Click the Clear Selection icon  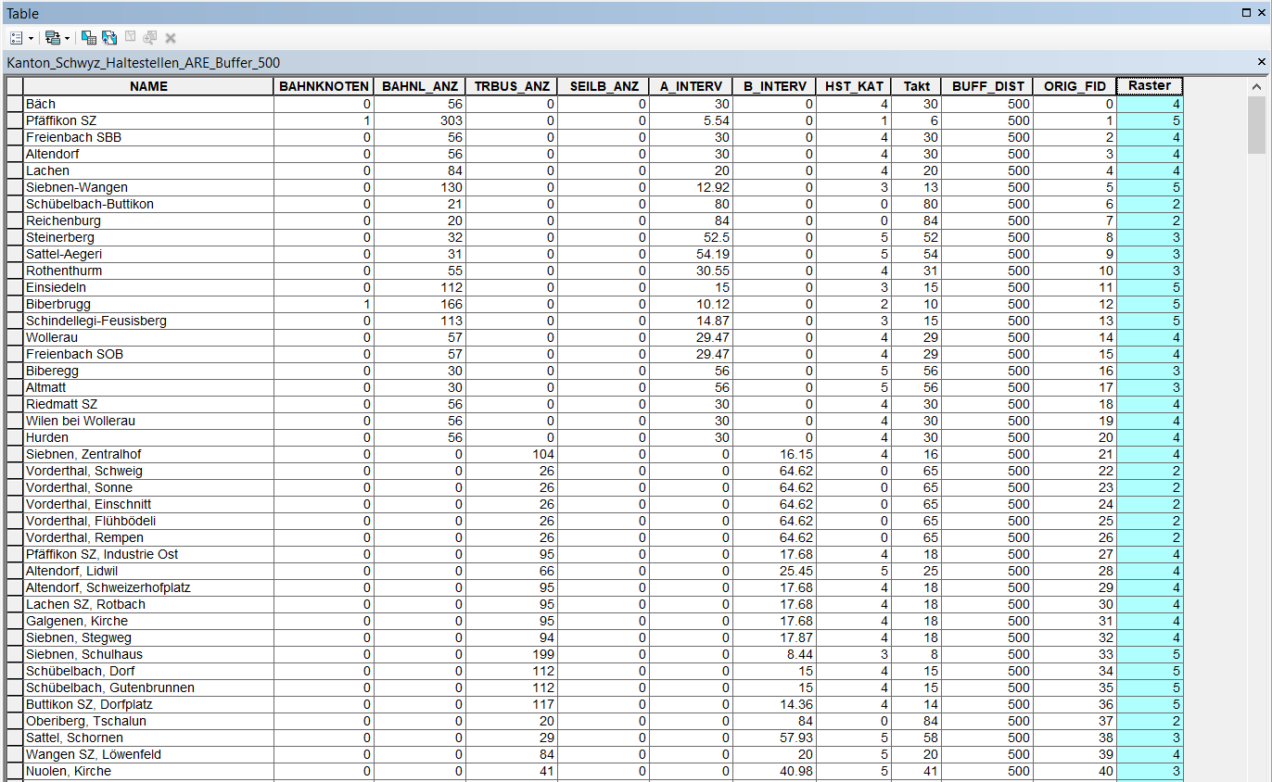[x=130, y=38]
